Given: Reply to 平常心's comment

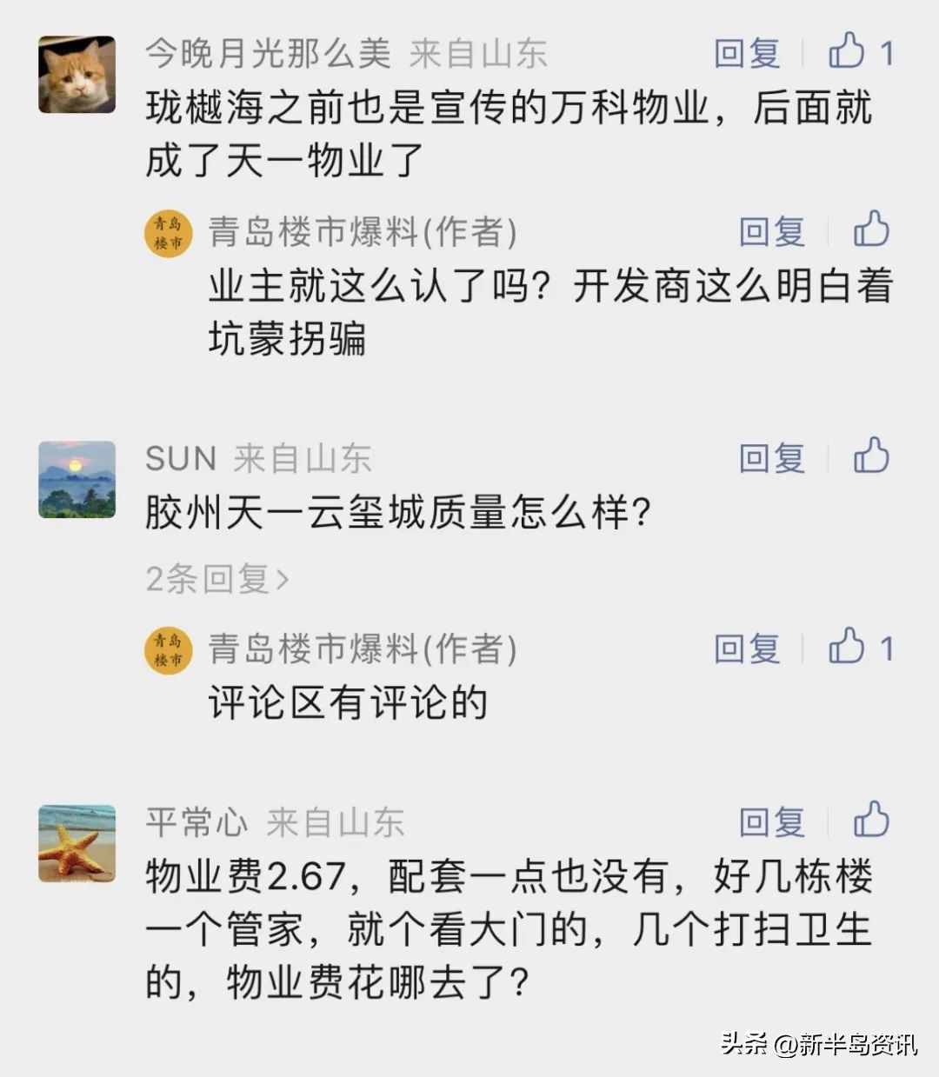Looking at the screenshot, I should click(772, 822).
